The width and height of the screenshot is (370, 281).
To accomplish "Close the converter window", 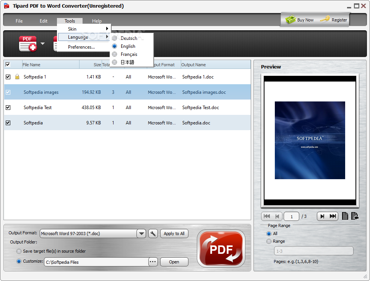I will tap(364, 6).
